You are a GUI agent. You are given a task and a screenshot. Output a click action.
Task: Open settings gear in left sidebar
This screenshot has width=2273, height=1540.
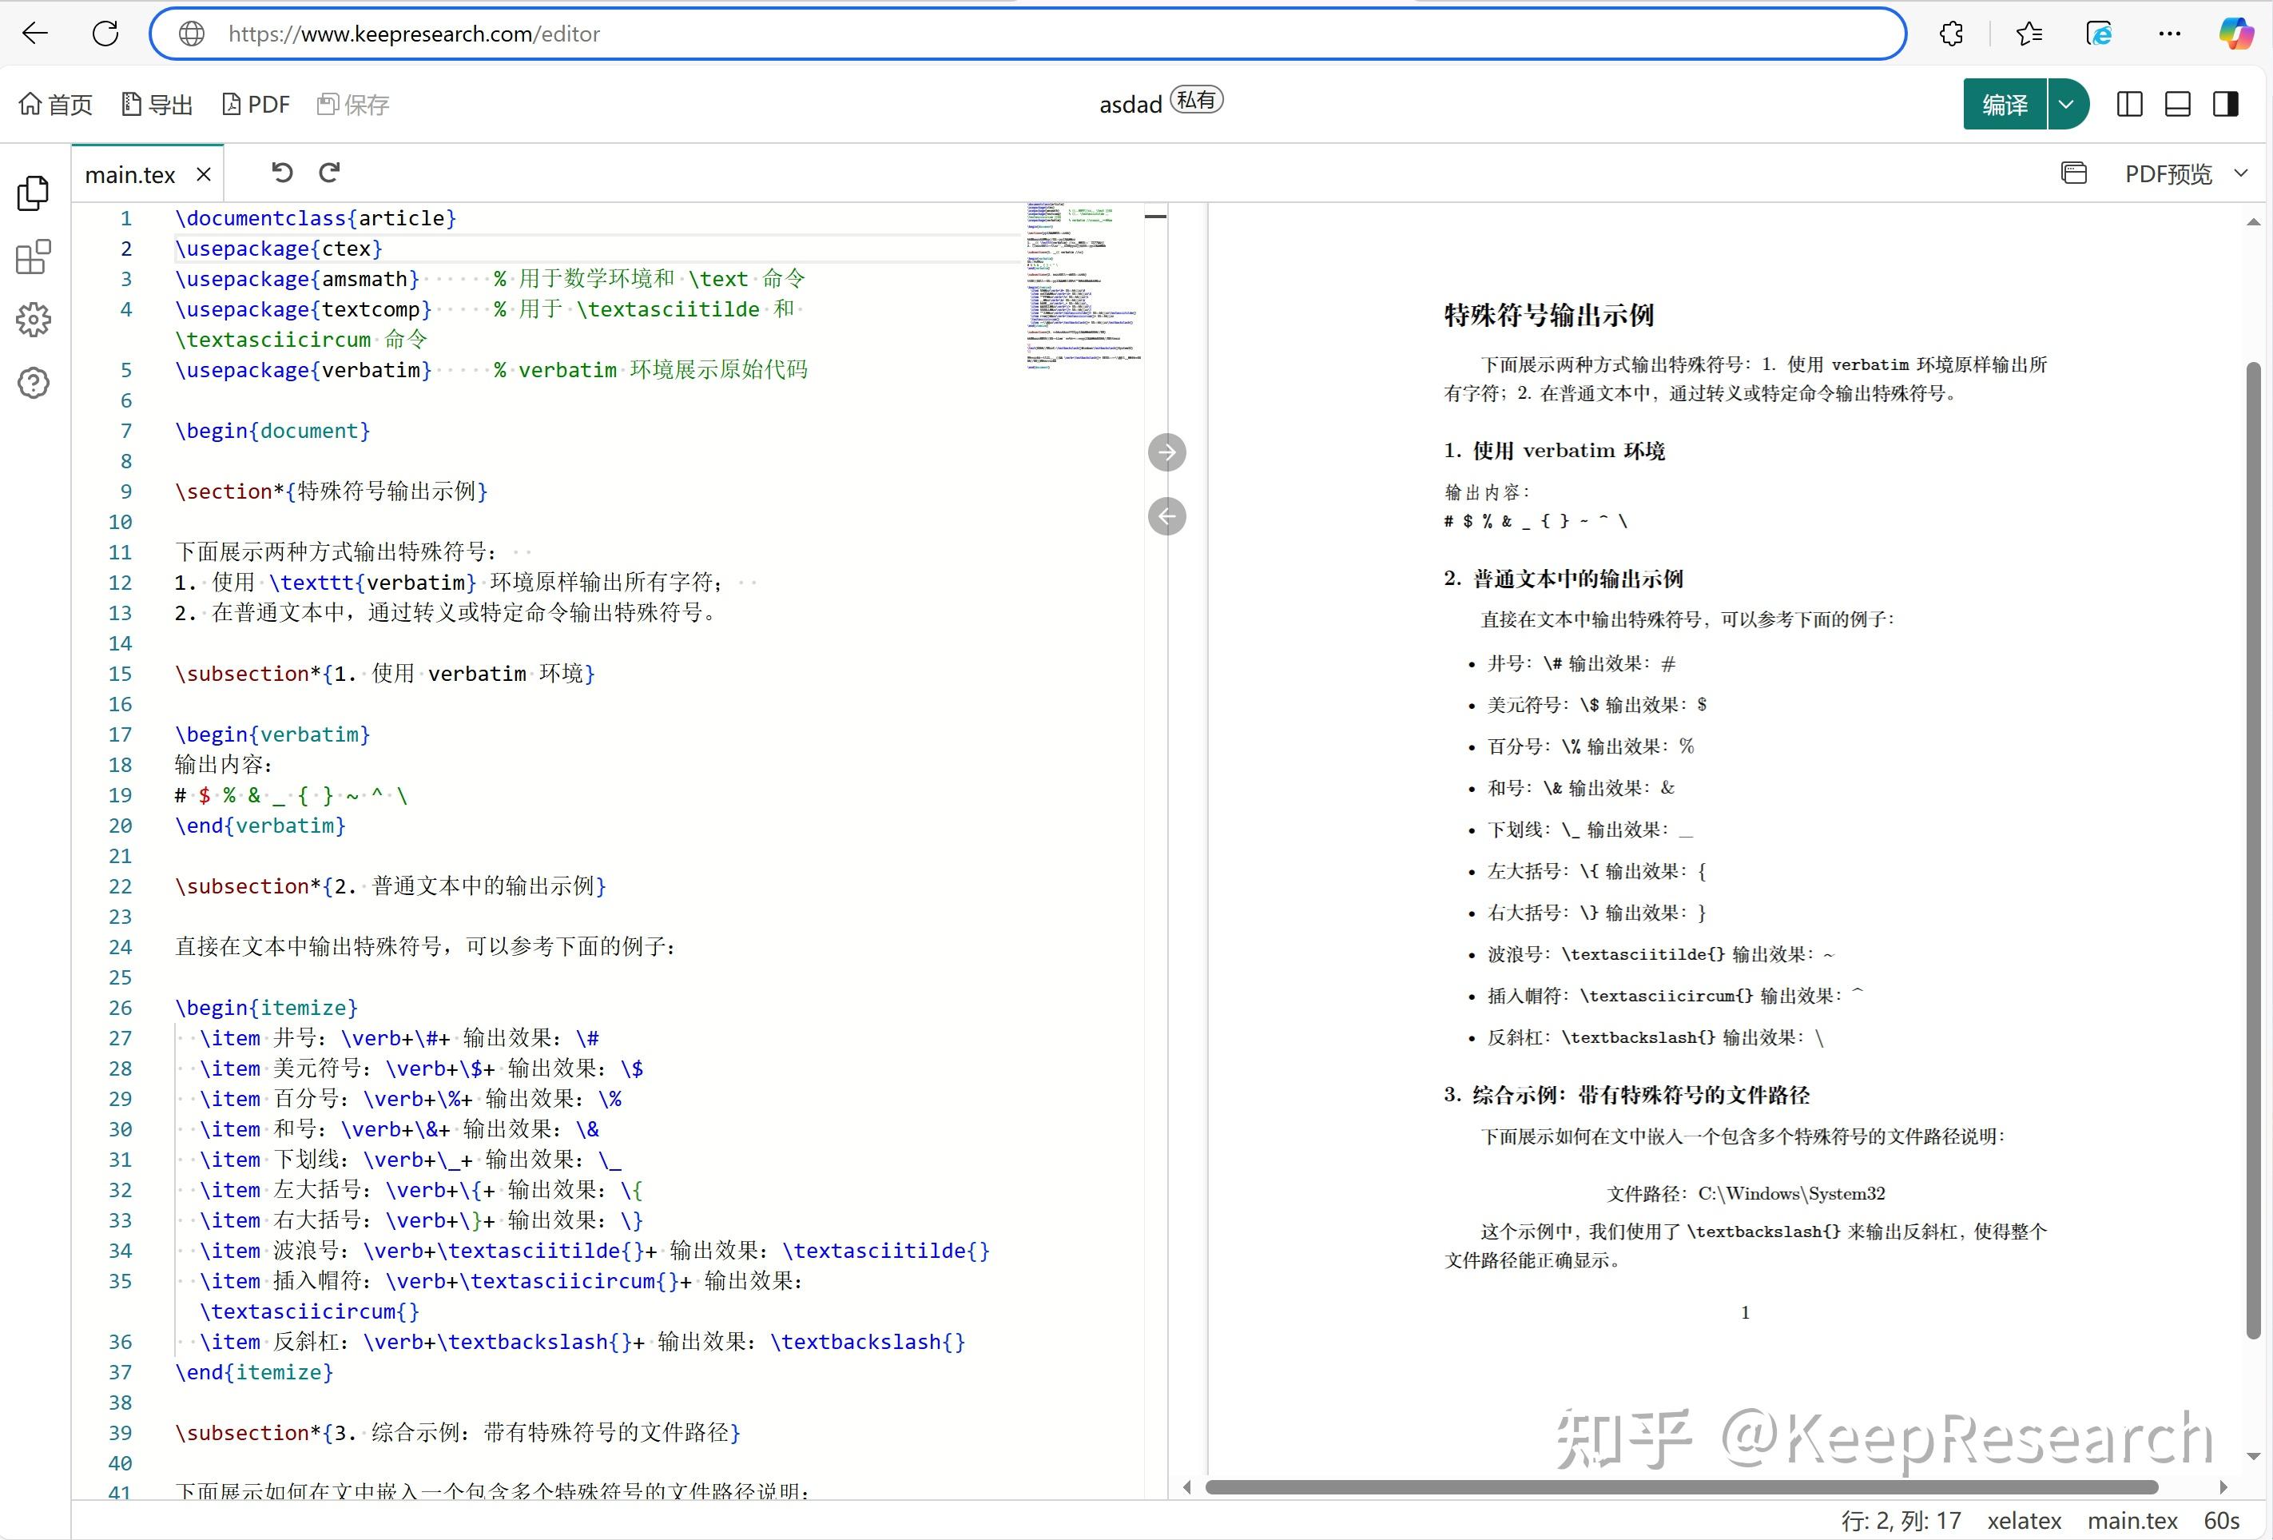pos(34,319)
